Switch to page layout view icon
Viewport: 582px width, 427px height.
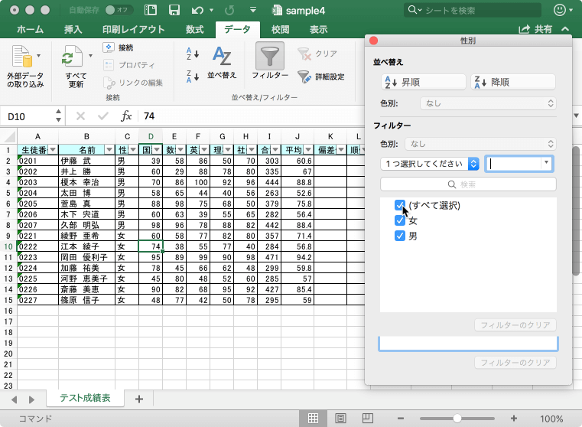pyautogui.click(x=340, y=419)
